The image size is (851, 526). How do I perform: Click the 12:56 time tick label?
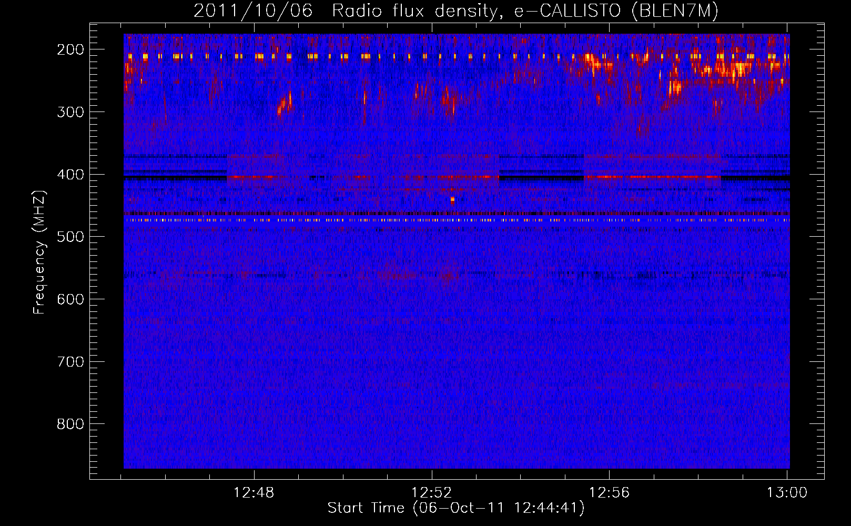(x=609, y=492)
